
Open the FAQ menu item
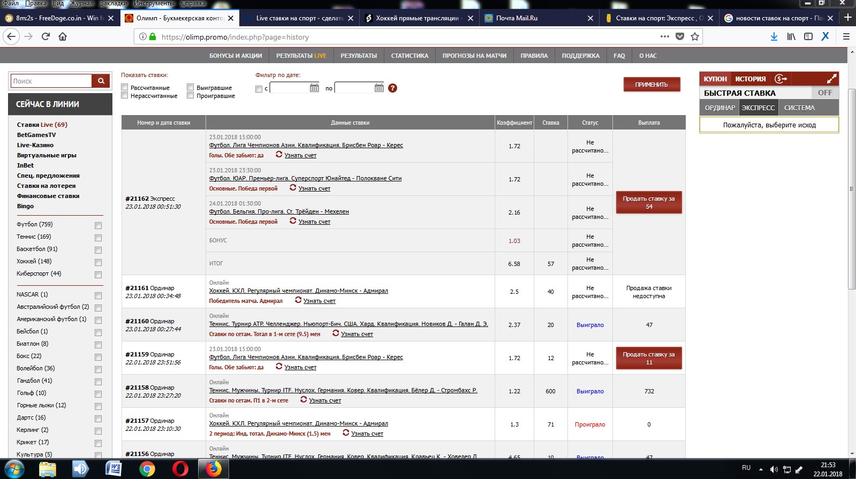pyautogui.click(x=619, y=56)
